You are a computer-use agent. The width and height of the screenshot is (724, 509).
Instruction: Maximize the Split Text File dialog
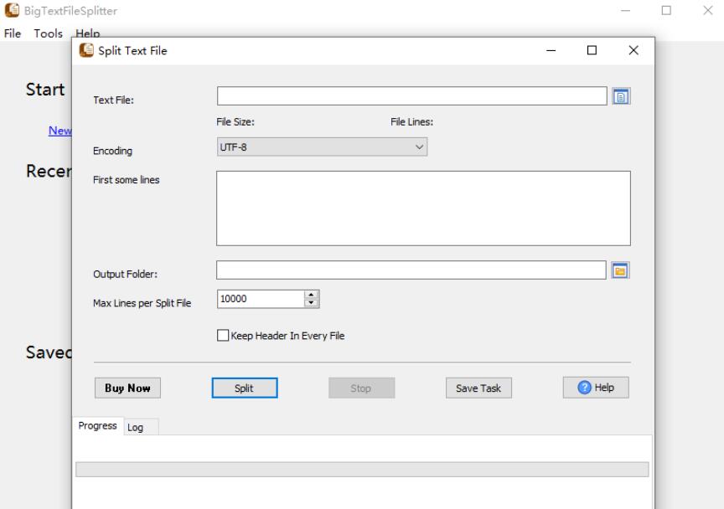592,50
